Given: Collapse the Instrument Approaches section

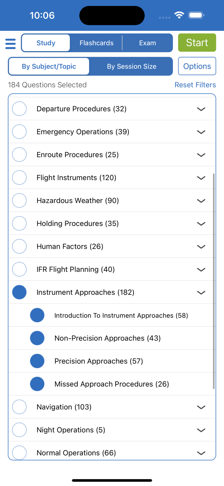Looking at the screenshot, I should tap(201, 292).
